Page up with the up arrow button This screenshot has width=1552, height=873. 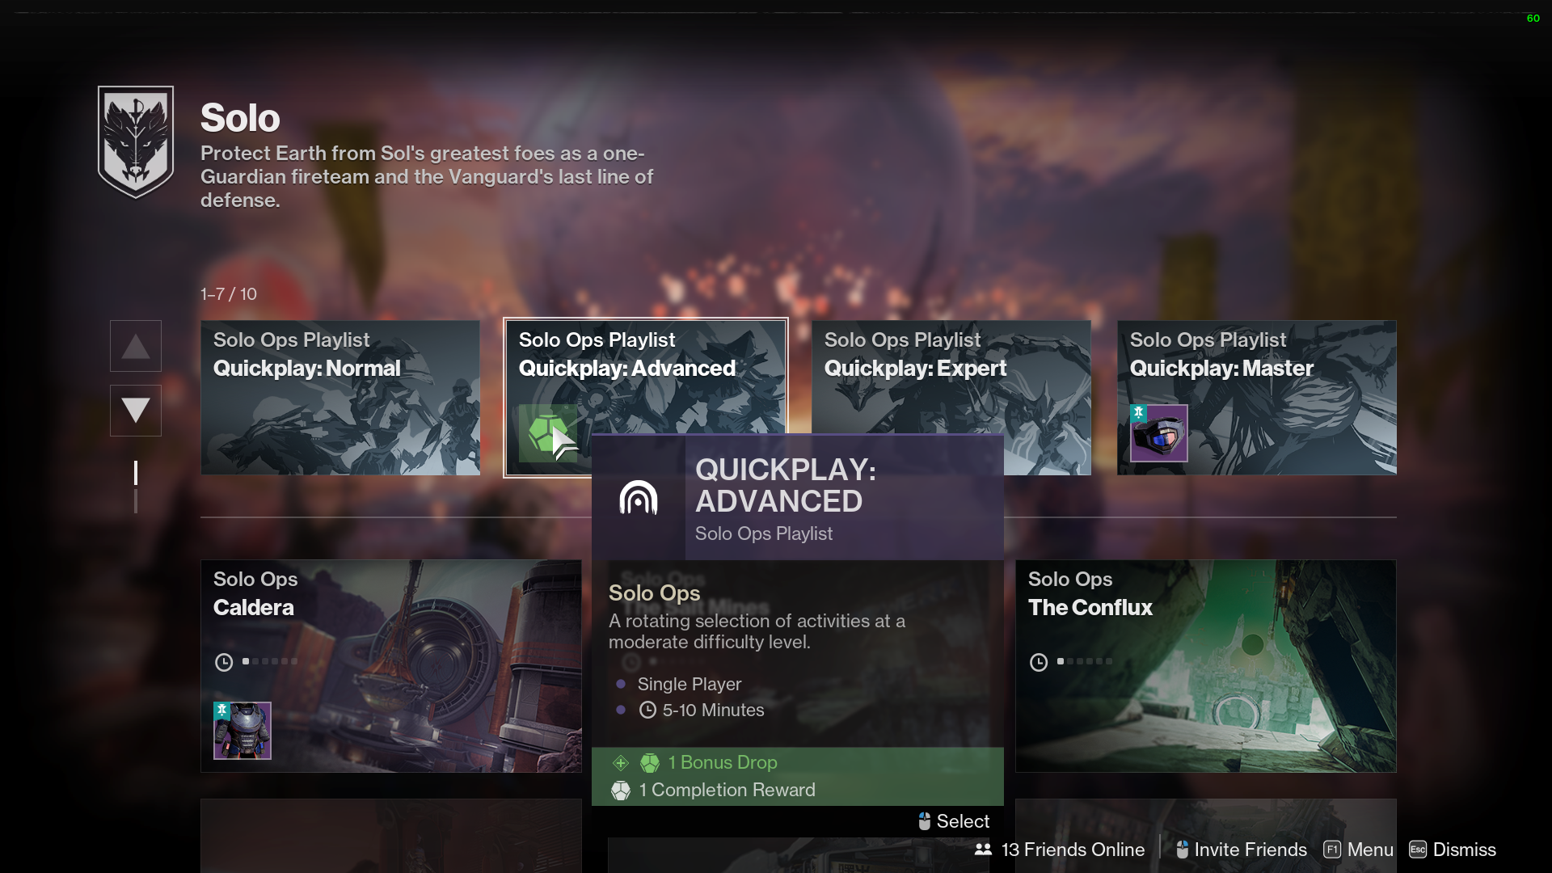pos(136,346)
